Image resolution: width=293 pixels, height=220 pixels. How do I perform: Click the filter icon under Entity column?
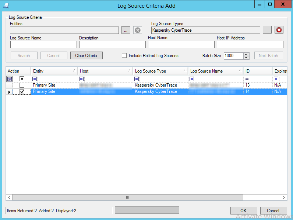pos(35,79)
